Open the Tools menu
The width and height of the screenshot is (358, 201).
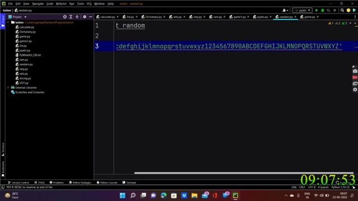pyautogui.click(x=81, y=4)
